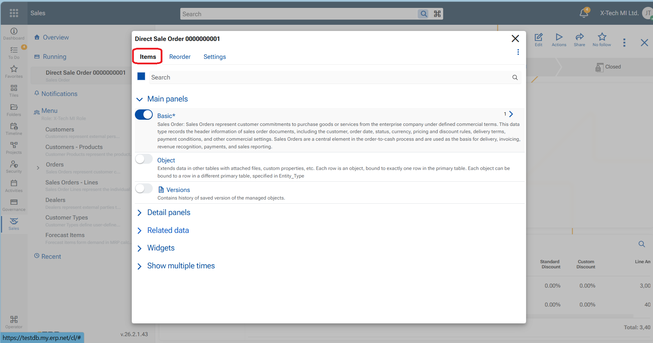The height and width of the screenshot is (343, 653).
Task: Open dialog's three-dot options menu
Action: [x=518, y=52]
